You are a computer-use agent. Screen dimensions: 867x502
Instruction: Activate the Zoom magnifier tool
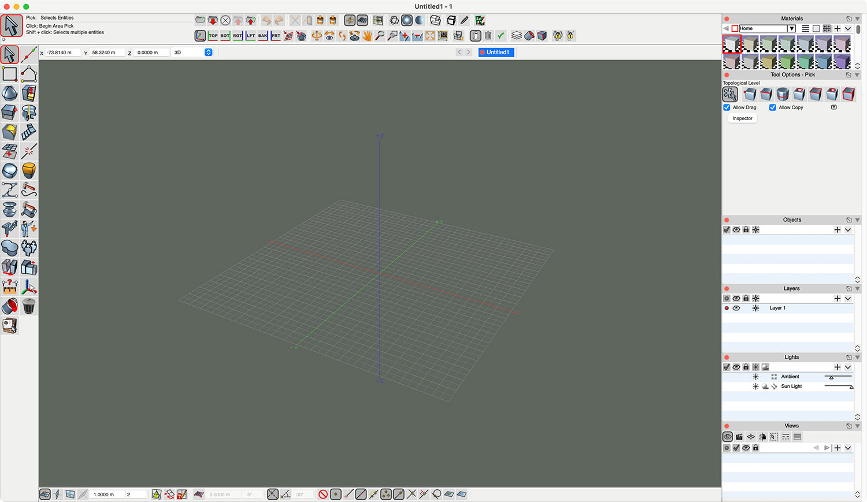379,35
